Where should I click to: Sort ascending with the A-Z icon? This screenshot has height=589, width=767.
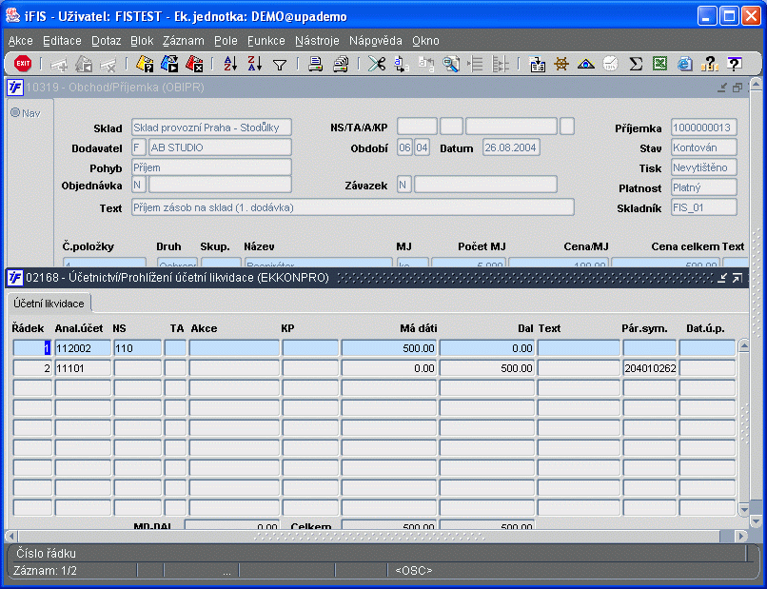click(x=230, y=64)
